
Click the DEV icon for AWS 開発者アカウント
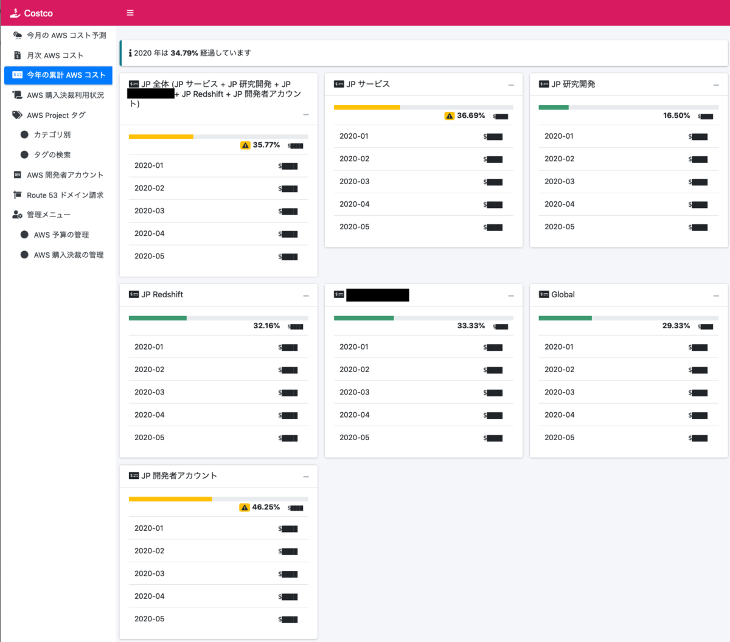[x=18, y=174]
